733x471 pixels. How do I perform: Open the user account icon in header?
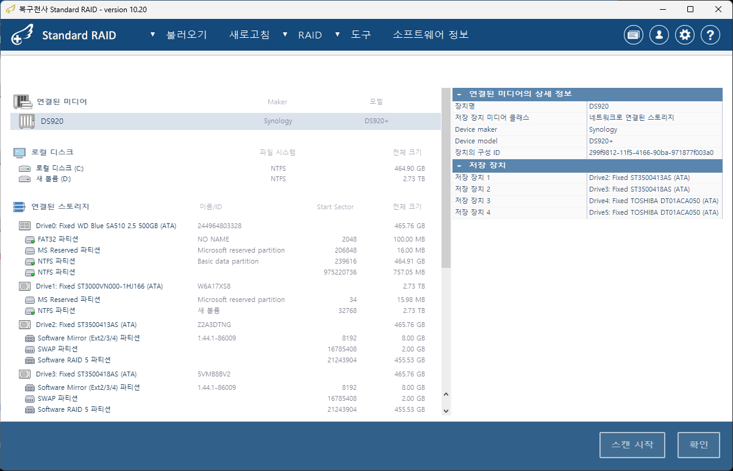(659, 35)
